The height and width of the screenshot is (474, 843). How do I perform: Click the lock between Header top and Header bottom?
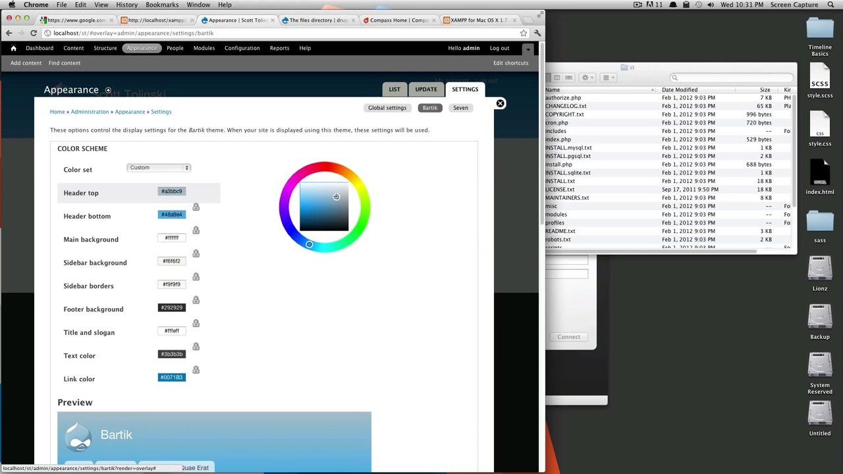click(x=196, y=207)
